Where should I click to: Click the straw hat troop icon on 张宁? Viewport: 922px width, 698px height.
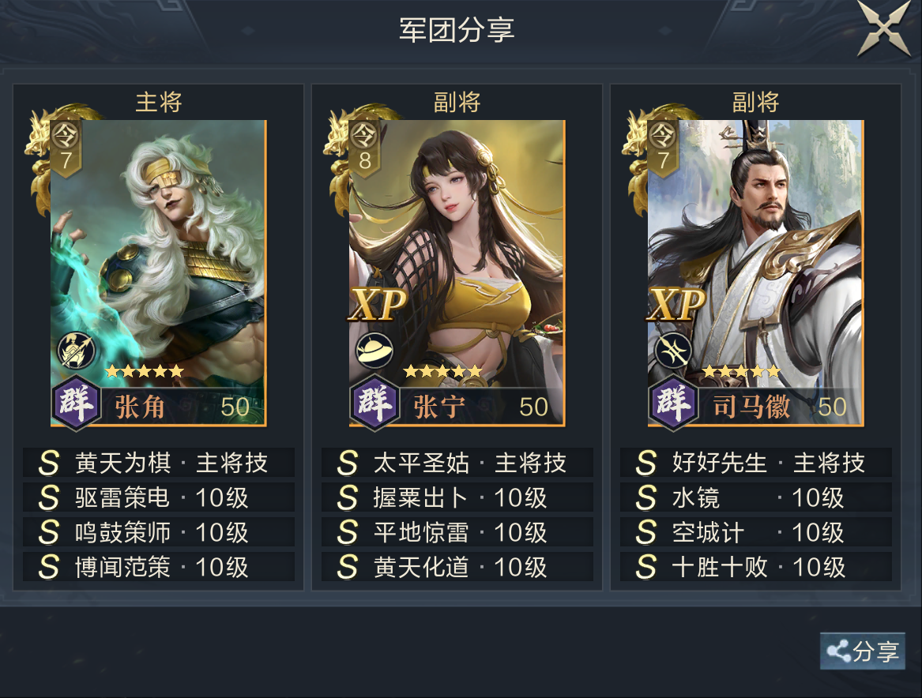click(374, 351)
